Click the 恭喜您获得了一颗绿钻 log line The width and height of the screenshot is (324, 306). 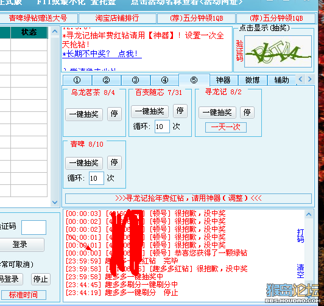157,252
